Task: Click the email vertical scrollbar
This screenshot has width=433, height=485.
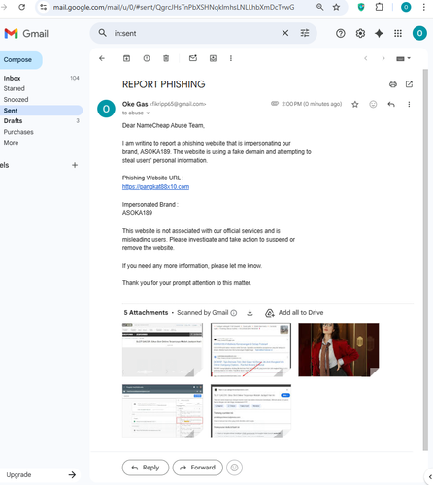Action: click(x=425, y=260)
